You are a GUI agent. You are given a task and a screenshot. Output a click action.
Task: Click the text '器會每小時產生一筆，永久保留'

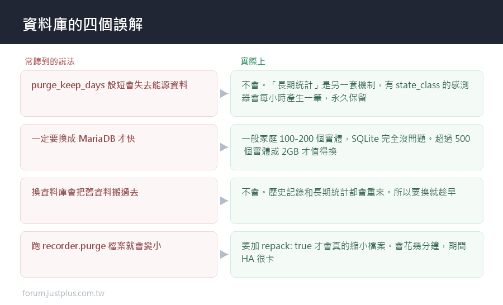click(304, 98)
